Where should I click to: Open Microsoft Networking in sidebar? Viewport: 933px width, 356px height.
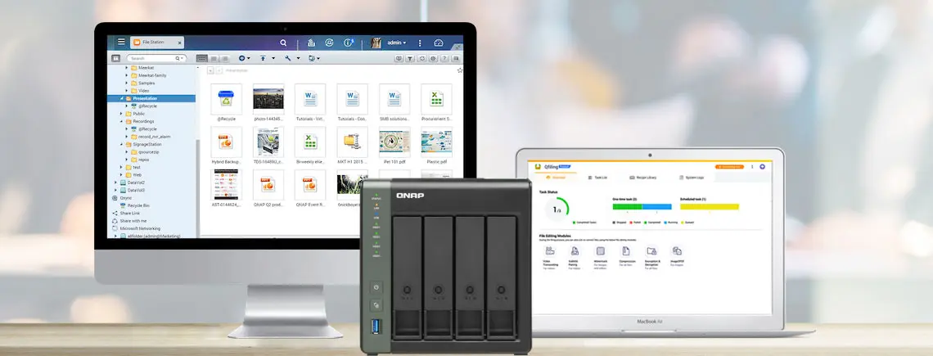point(136,228)
